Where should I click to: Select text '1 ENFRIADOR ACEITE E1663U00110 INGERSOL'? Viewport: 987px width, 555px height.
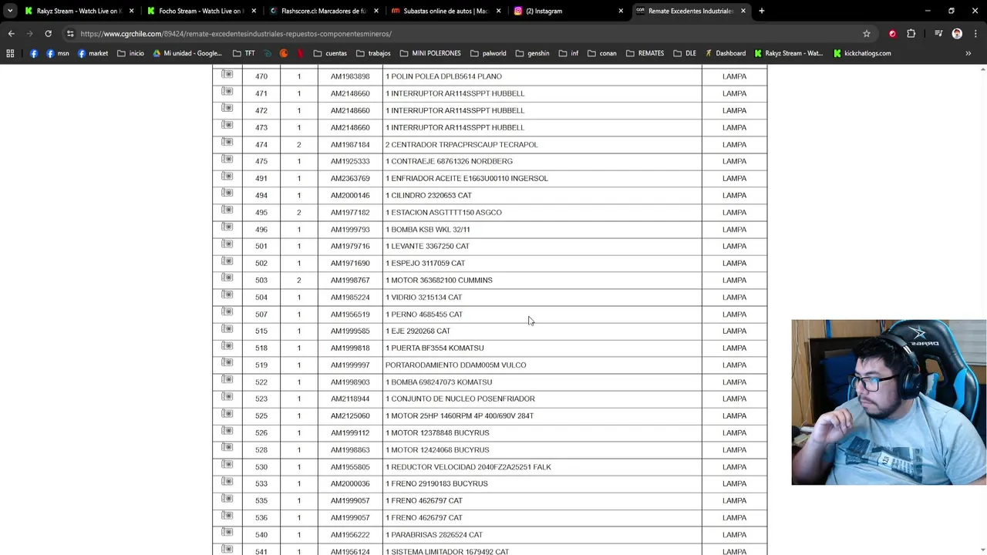pyautogui.click(x=467, y=178)
